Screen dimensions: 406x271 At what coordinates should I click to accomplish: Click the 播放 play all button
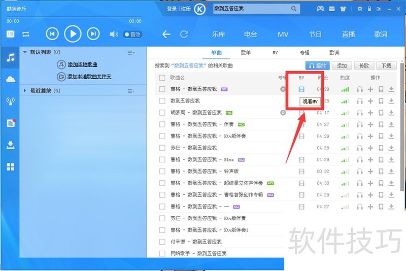point(318,66)
